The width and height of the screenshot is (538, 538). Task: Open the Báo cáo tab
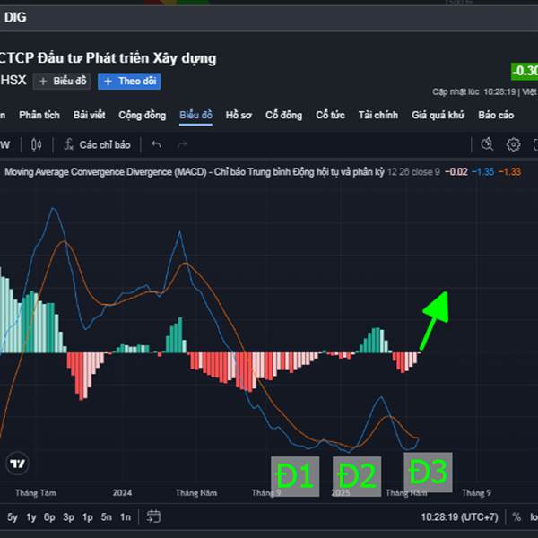tap(496, 115)
